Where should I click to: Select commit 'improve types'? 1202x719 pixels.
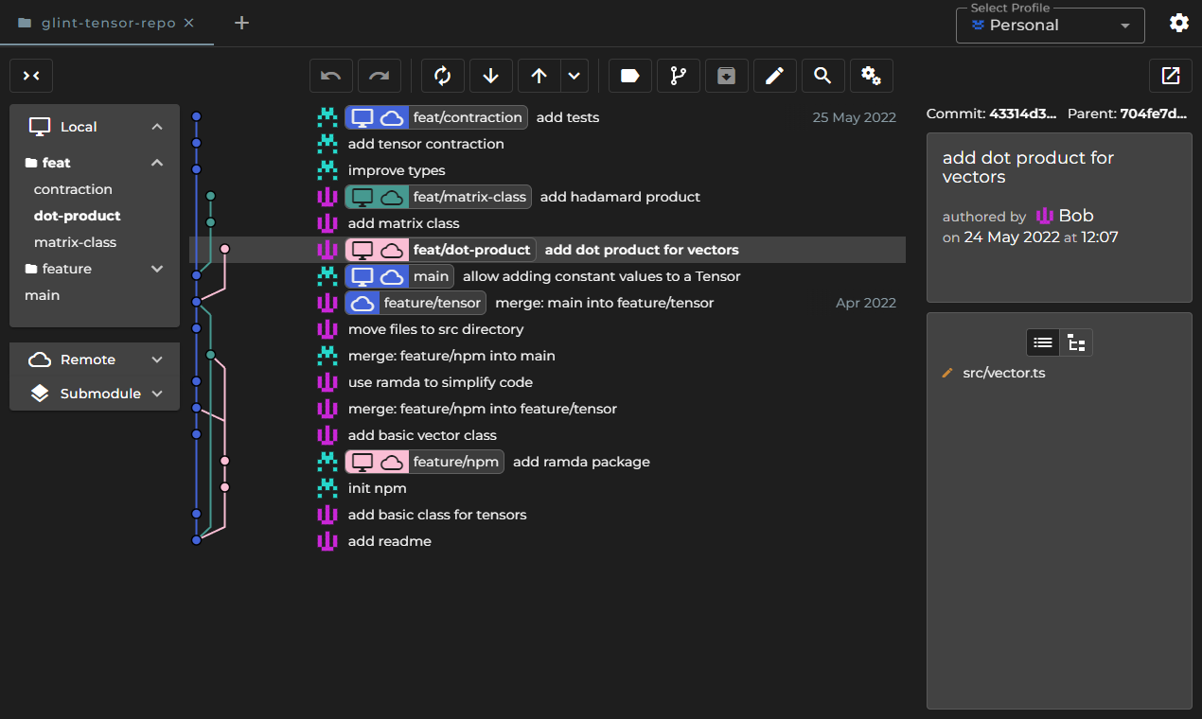pyautogui.click(x=397, y=170)
